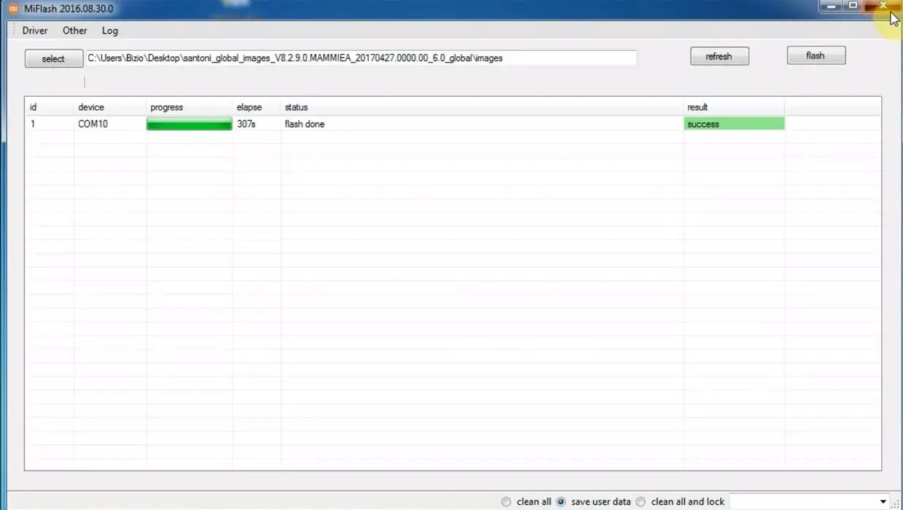Click the device column header
This screenshot has height=510, width=903.
[110, 107]
